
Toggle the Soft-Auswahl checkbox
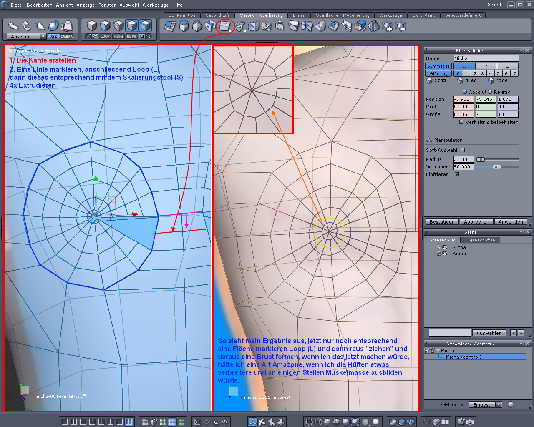tap(463, 150)
